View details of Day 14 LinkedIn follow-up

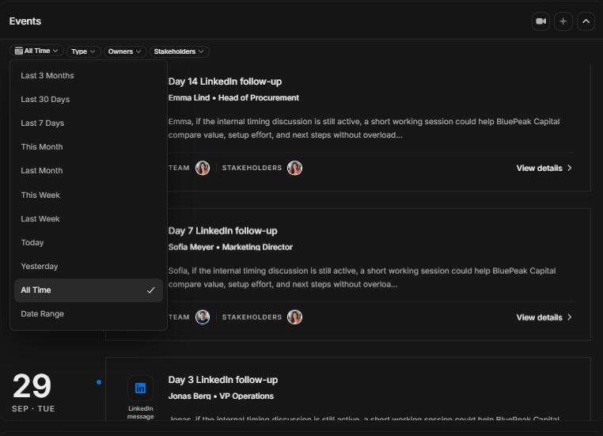(x=544, y=169)
